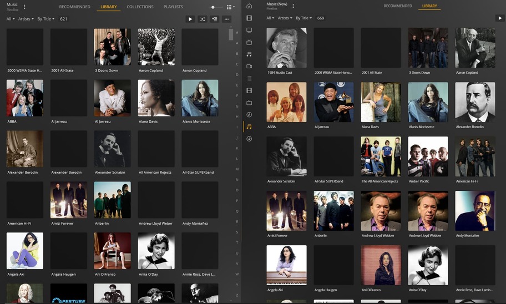Shuffle the Music library
Viewport: 506px width, 304px height.
203,19
